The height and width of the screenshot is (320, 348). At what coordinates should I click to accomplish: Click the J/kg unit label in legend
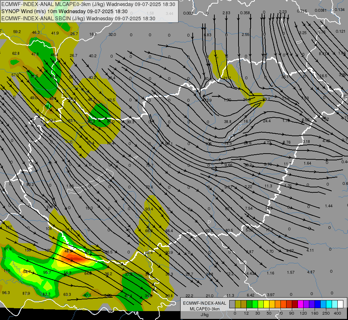pyautogui.click(x=204, y=315)
